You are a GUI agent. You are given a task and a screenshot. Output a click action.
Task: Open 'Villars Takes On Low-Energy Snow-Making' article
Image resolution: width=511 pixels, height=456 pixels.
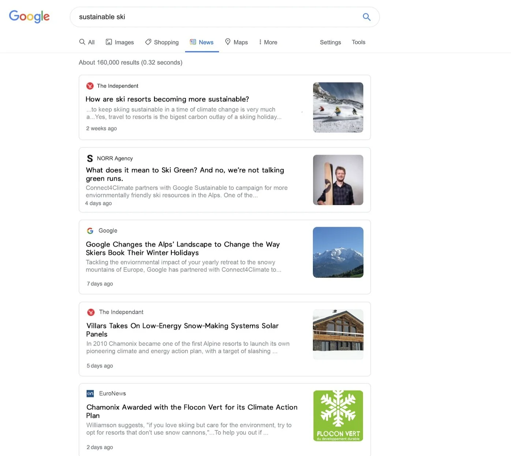[182, 330]
